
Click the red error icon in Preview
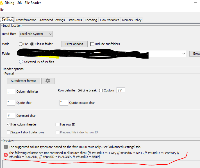tap(6, 155)
